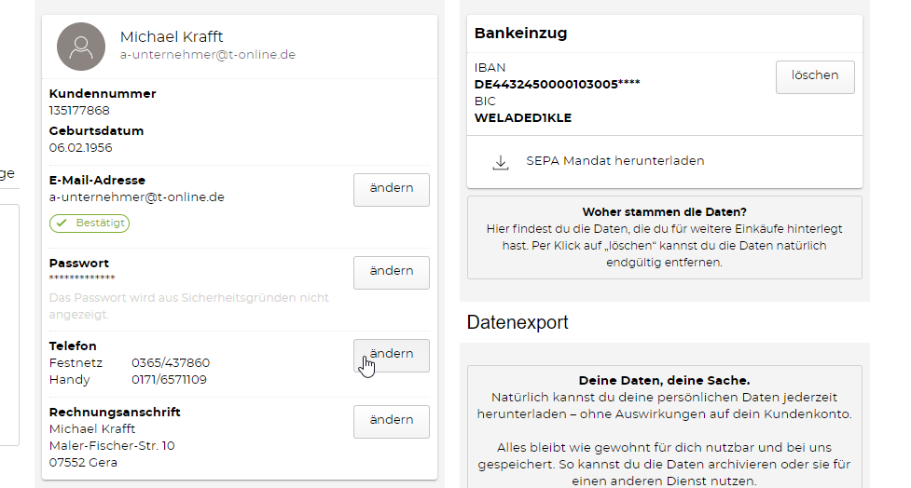Click the masked IBAN number
911x488 pixels.
(557, 84)
